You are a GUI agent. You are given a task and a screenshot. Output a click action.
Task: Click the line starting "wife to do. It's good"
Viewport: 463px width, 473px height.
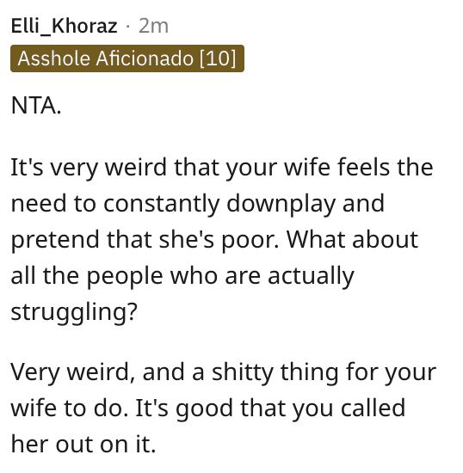click(x=208, y=408)
